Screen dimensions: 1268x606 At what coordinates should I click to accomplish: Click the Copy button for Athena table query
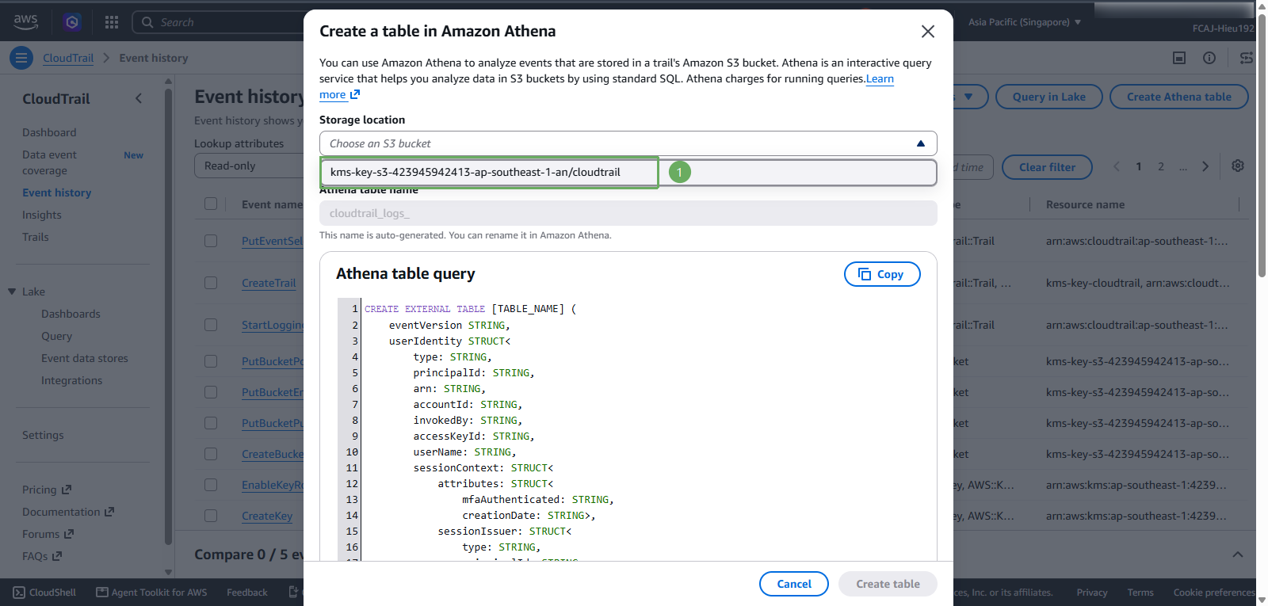[882, 274]
